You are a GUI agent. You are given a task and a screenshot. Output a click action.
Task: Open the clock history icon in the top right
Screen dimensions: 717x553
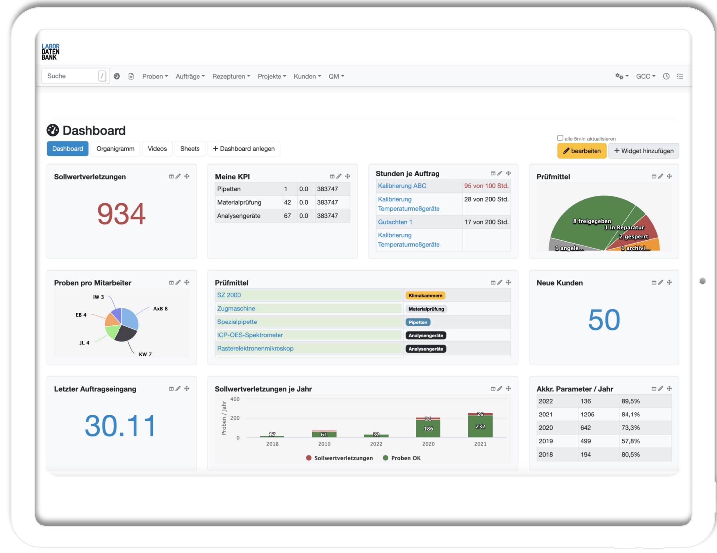[x=666, y=76]
